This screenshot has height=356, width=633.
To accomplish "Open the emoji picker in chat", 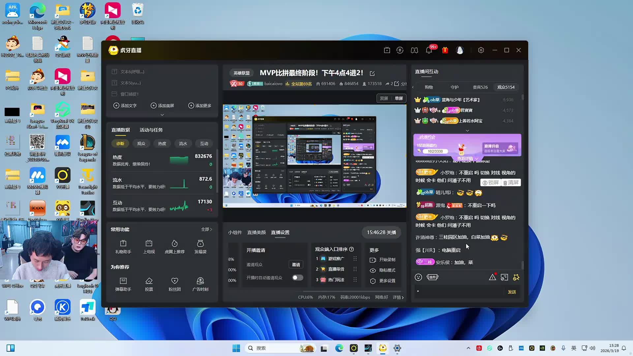I will click(x=418, y=277).
